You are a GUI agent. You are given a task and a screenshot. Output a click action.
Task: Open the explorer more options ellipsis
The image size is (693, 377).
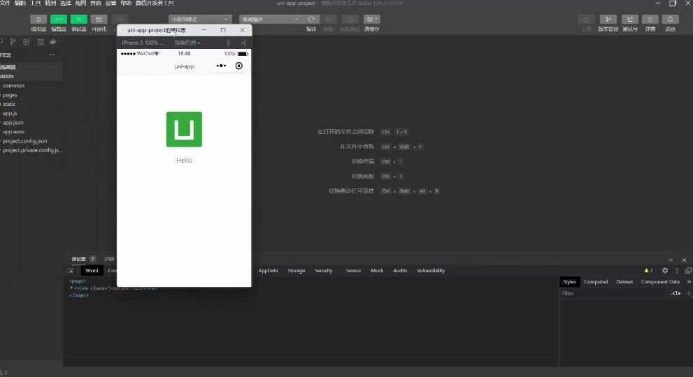coord(52,54)
